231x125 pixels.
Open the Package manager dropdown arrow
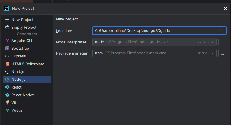tap(213, 53)
